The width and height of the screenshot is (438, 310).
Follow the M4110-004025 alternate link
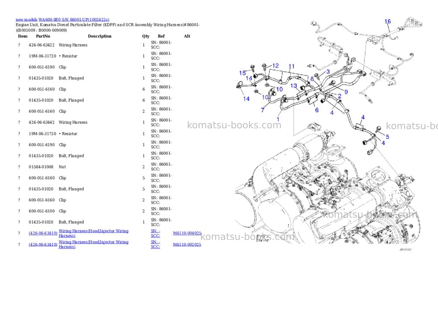[187, 233]
